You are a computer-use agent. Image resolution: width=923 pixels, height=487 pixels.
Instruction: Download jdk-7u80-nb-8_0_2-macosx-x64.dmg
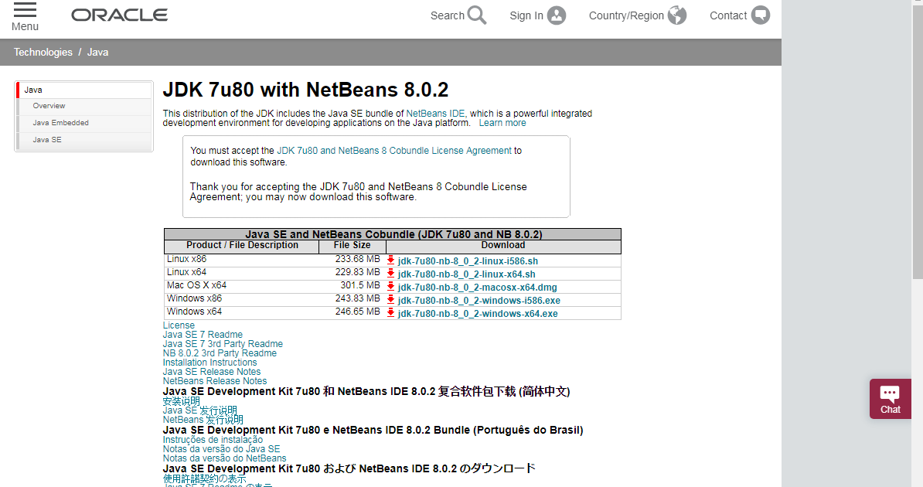[x=478, y=288]
